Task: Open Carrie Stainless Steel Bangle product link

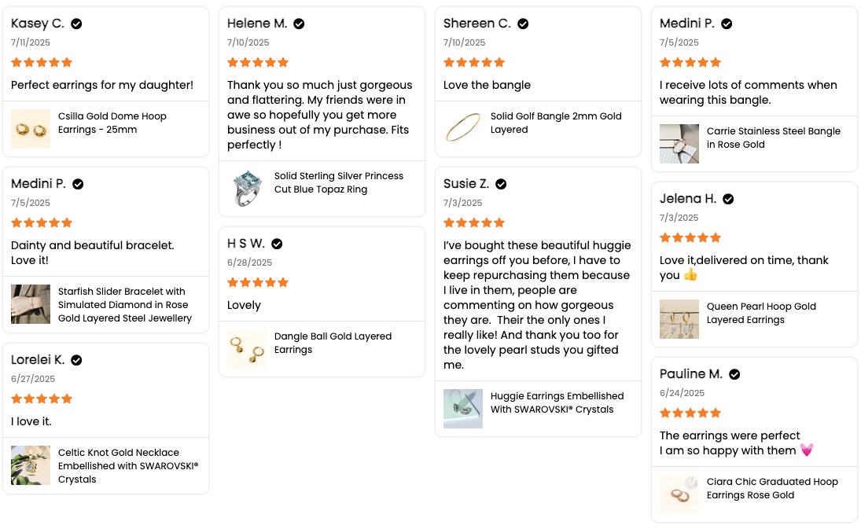Action: (x=773, y=138)
